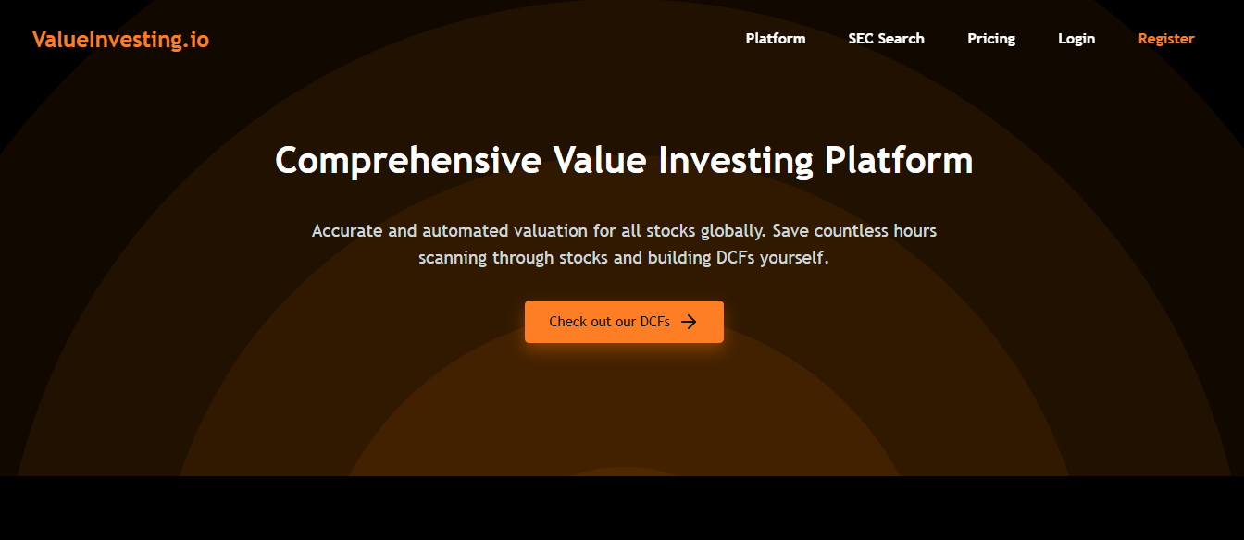
Task: Click the 'Save countless hours' sentence
Action: pos(855,230)
